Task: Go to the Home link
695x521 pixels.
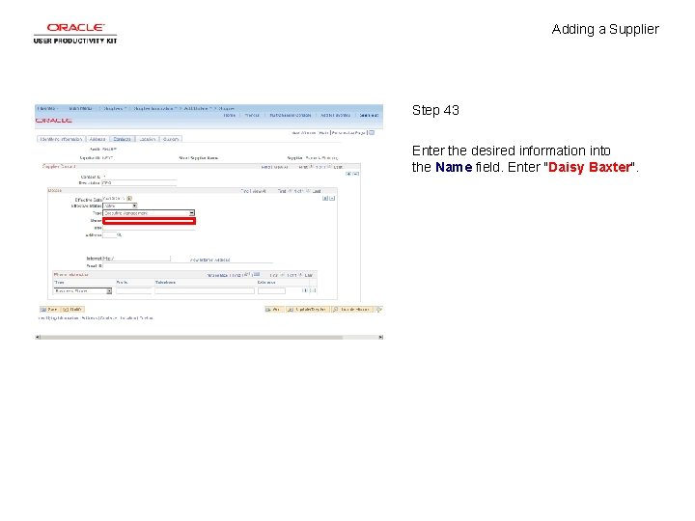Action: pyautogui.click(x=229, y=115)
